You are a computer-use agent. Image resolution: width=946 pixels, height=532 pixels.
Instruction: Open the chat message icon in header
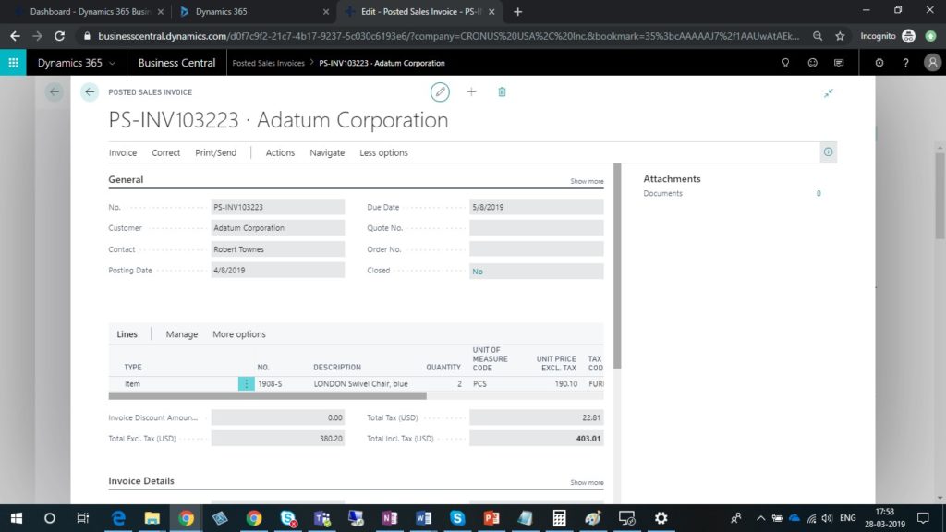pyautogui.click(x=839, y=63)
